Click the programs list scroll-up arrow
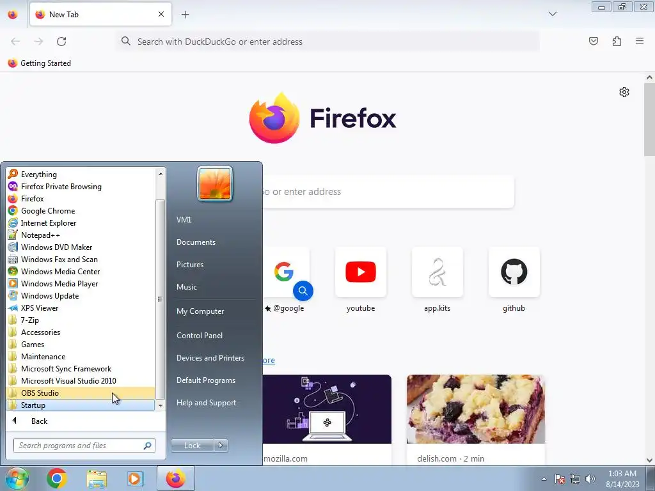The image size is (655, 491). tap(161, 173)
